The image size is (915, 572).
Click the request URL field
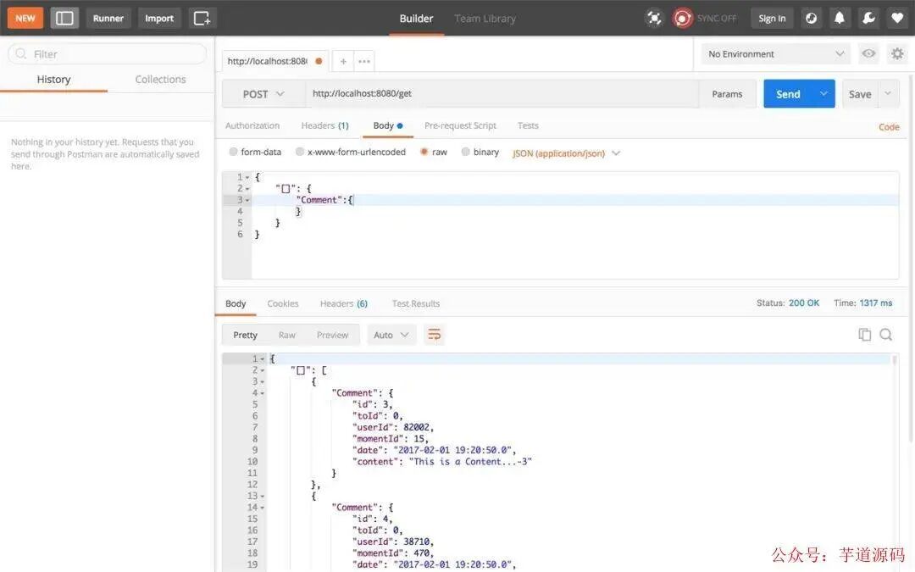[502, 93]
